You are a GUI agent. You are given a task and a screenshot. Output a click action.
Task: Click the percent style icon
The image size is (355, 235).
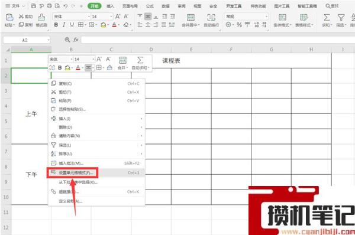239,25
